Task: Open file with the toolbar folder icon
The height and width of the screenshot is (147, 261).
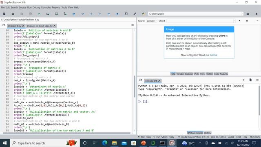Action: (x=13, y=14)
